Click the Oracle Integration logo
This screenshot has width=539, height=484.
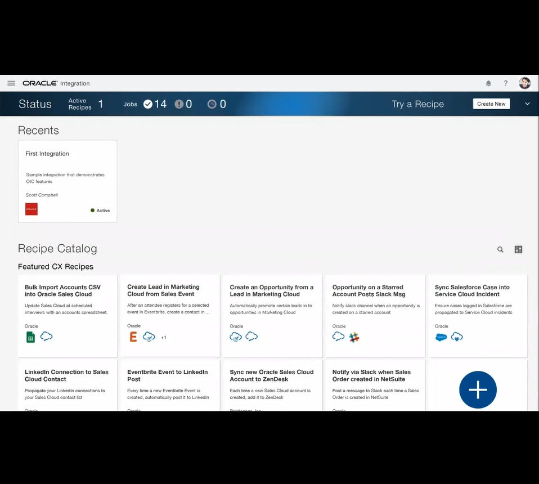pos(56,83)
